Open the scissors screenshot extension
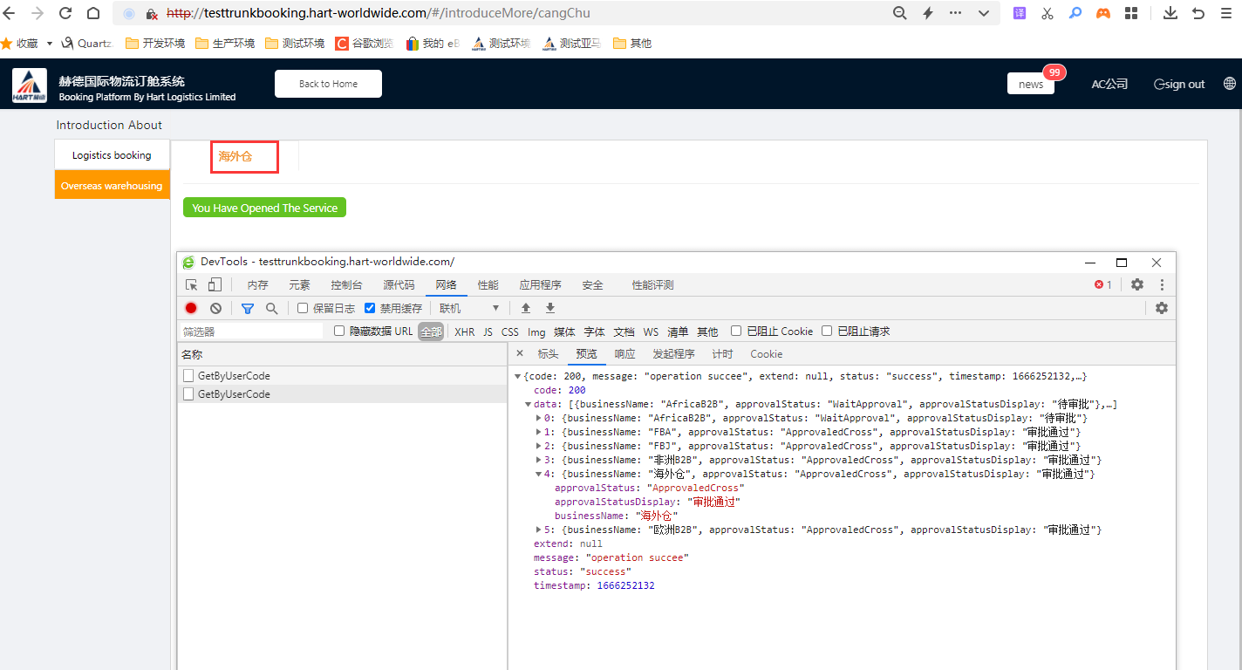 (1048, 13)
